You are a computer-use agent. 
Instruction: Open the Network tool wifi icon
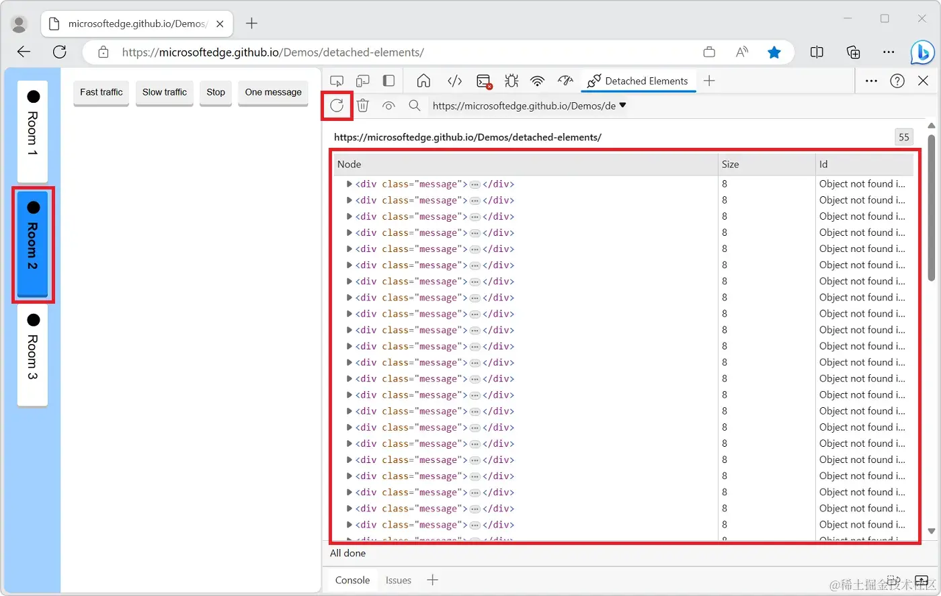tap(537, 81)
